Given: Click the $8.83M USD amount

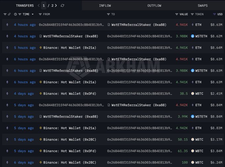Looking at the screenshot, I should coord(216,128).
